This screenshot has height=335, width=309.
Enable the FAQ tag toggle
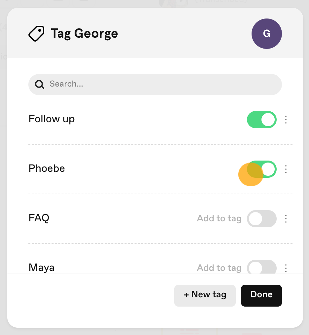tap(261, 219)
